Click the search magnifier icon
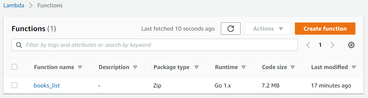Image resolution: width=368 pixels, height=98 pixels. click(19, 45)
